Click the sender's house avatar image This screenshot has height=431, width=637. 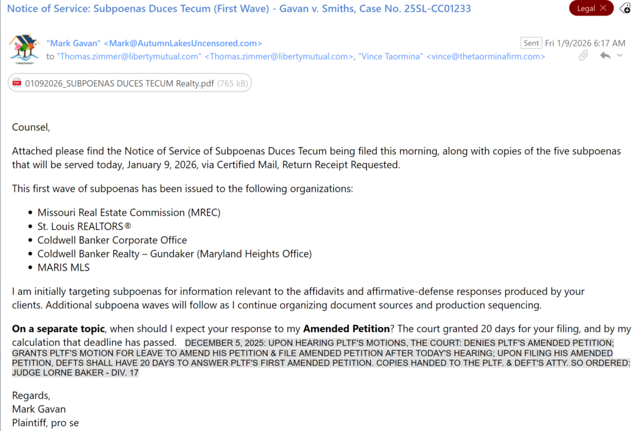coord(24,49)
